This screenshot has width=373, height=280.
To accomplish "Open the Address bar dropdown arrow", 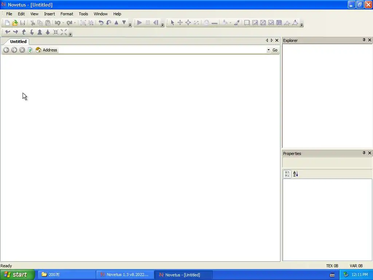I will (268, 50).
